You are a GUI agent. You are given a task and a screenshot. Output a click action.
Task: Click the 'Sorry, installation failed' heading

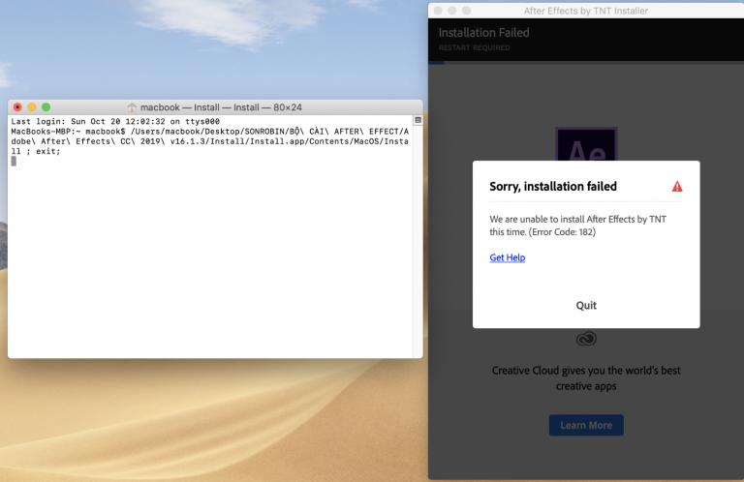553,186
